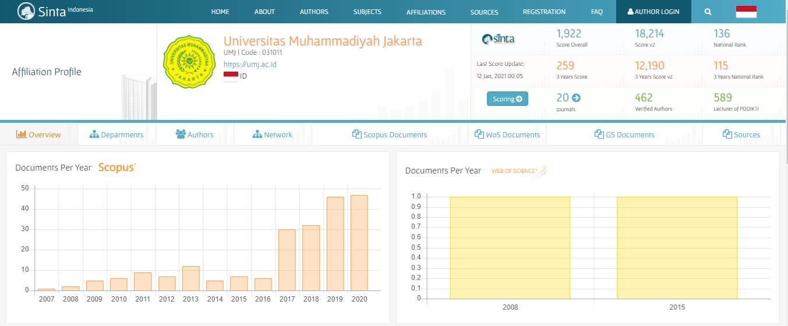The width and height of the screenshot is (788, 326).
Task: Switch to the Authors tab
Action: [x=195, y=134]
